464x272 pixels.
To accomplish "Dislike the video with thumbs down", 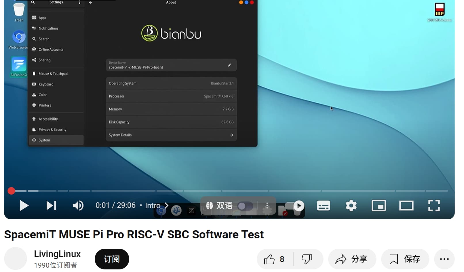I will point(307,259).
